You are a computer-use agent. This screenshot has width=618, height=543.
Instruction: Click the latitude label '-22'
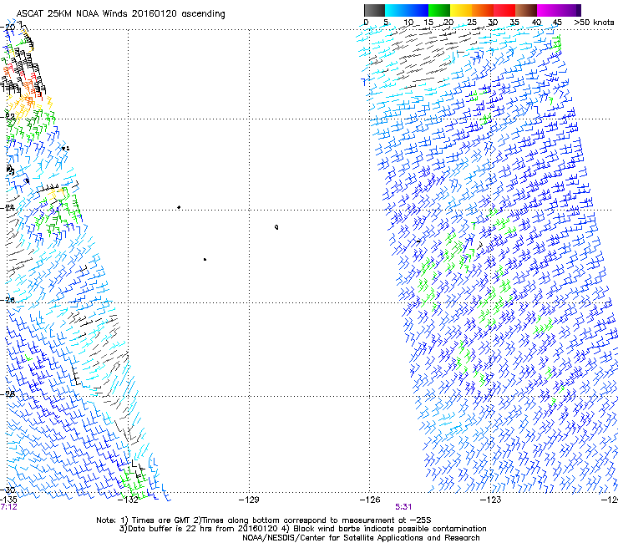[8, 117]
